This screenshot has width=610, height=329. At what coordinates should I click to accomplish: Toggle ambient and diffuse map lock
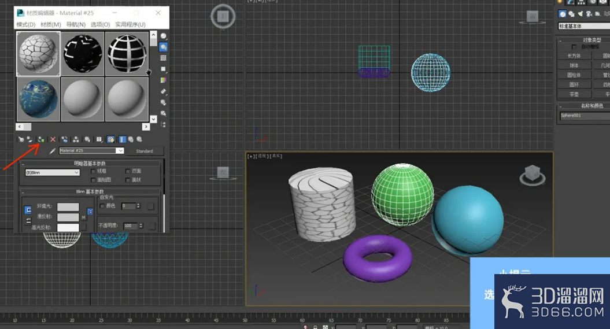coord(90,212)
